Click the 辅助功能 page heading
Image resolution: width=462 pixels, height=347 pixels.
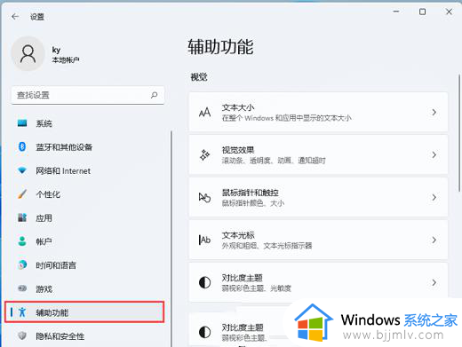(220, 47)
